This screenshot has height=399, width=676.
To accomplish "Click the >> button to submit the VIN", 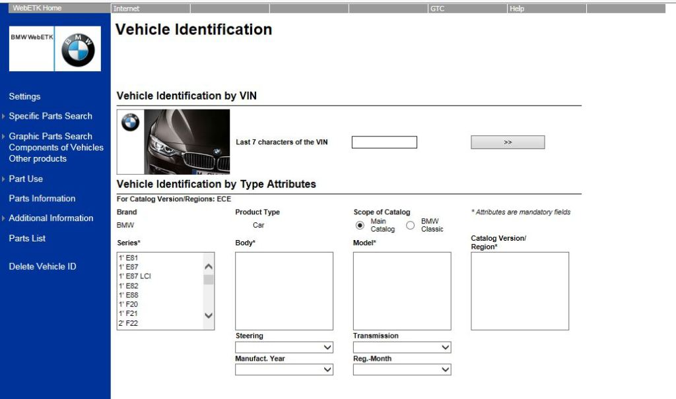I will tap(507, 142).
